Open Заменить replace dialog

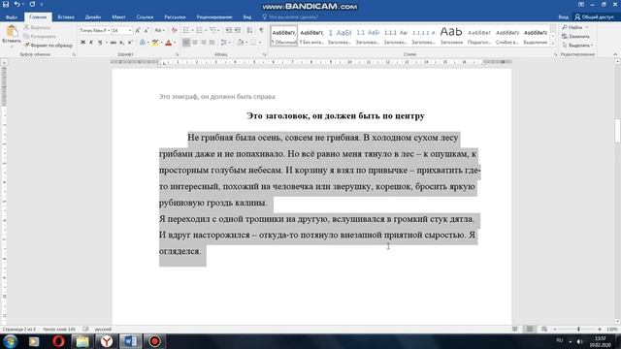point(575,37)
